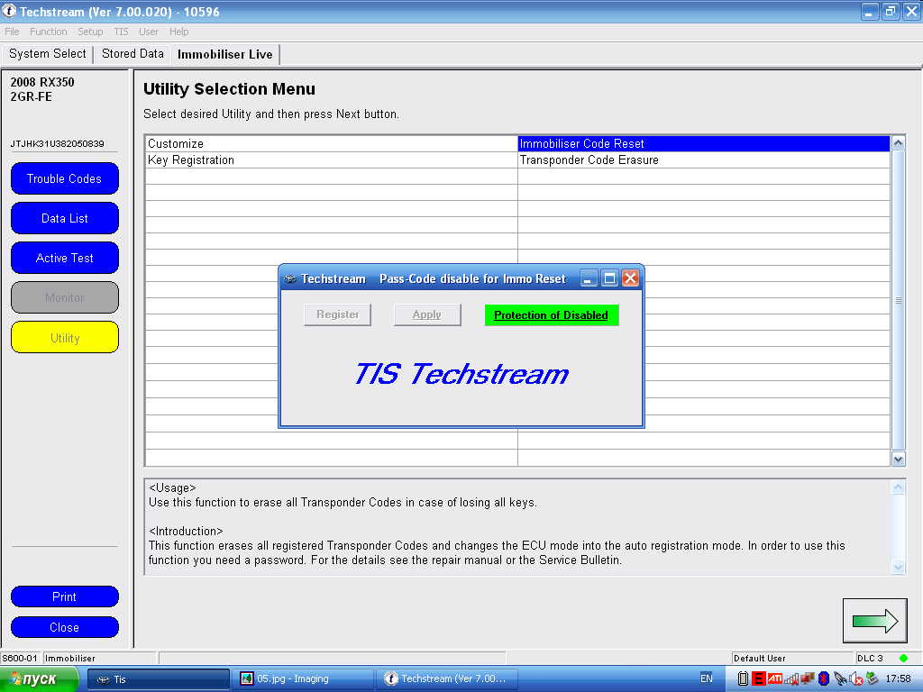Click the blue Close button in sidebar

pos(65,627)
